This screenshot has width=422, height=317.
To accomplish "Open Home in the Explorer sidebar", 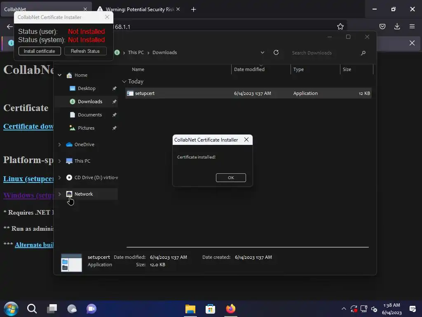I will [x=81, y=75].
